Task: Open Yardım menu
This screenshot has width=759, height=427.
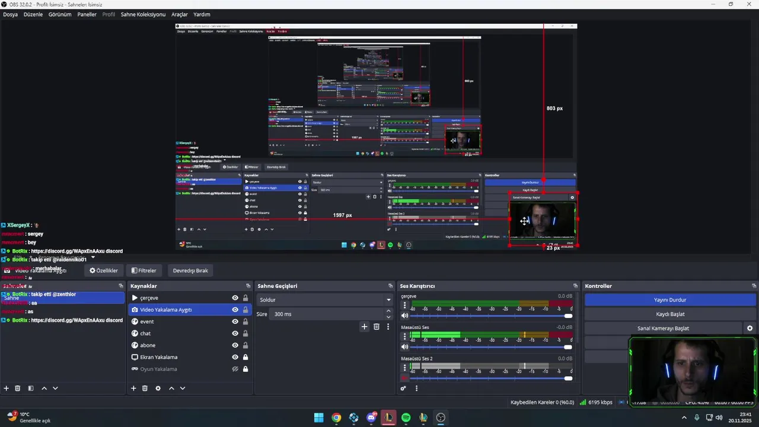Action: click(202, 14)
